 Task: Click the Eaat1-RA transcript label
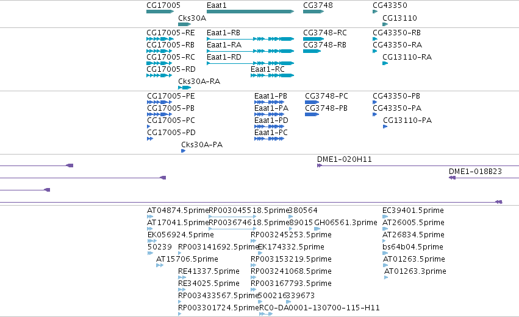point(224,45)
